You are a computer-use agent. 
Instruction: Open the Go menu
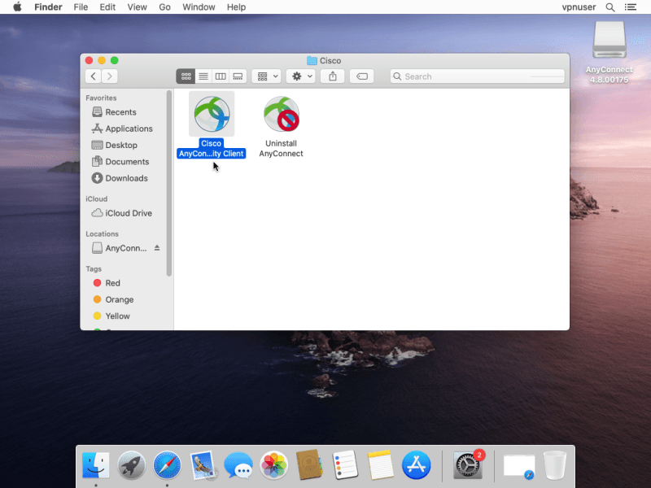tap(165, 7)
